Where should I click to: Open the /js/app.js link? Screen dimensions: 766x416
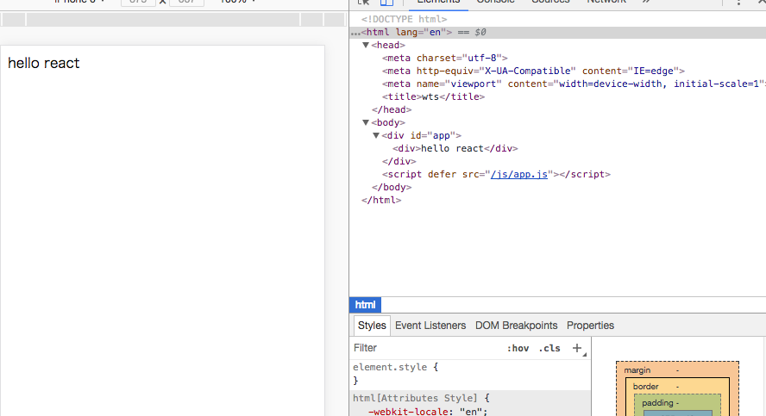tap(519, 174)
